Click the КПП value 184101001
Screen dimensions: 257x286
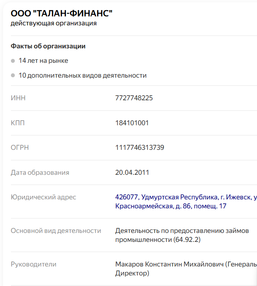(x=132, y=123)
